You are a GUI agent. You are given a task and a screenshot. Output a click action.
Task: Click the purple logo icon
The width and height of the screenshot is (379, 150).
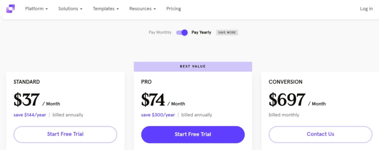(x=10, y=9)
